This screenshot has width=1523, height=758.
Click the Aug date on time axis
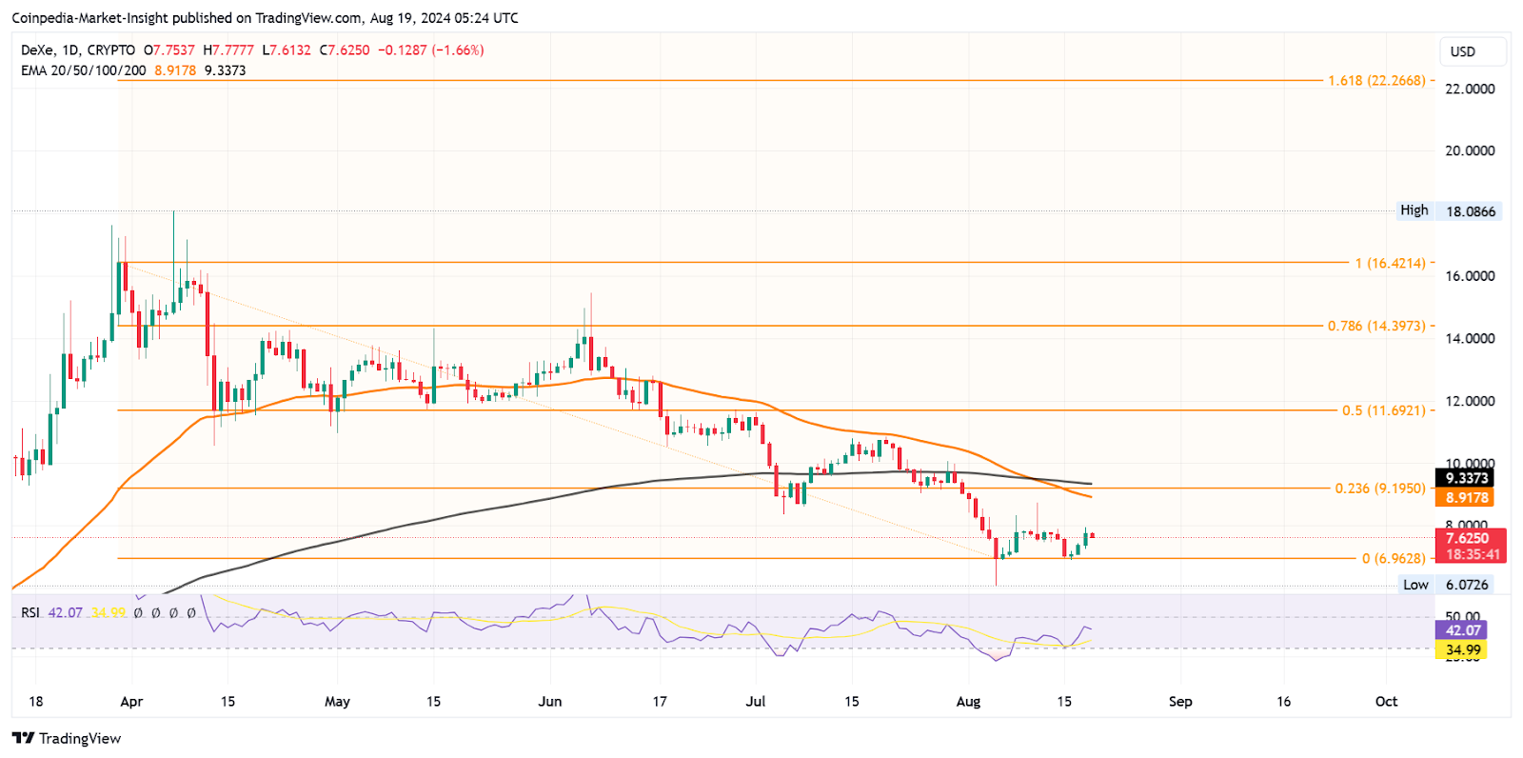click(968, 702)
